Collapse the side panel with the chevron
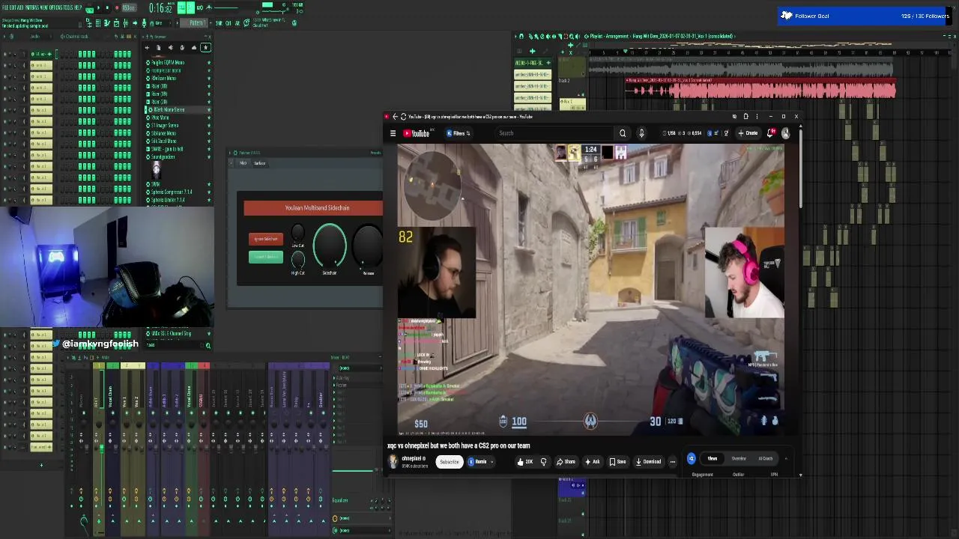Viewport: 959px width, 539px height. 786,458
